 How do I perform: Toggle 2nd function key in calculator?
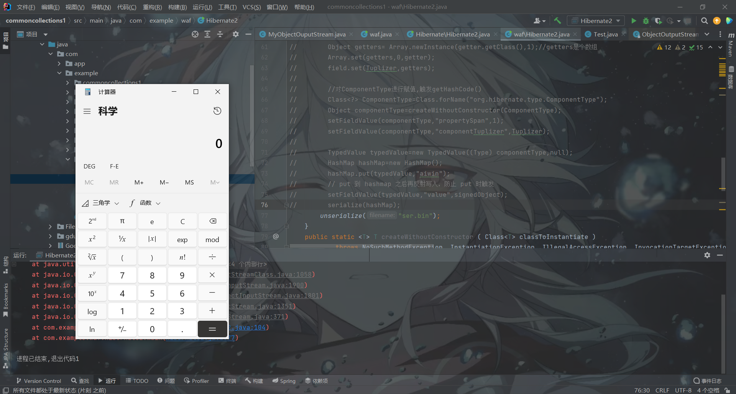coord(92,221)
